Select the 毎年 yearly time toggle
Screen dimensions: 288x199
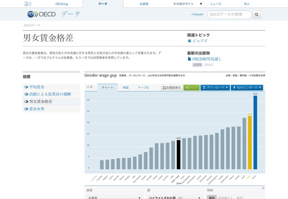coord(212,198)
